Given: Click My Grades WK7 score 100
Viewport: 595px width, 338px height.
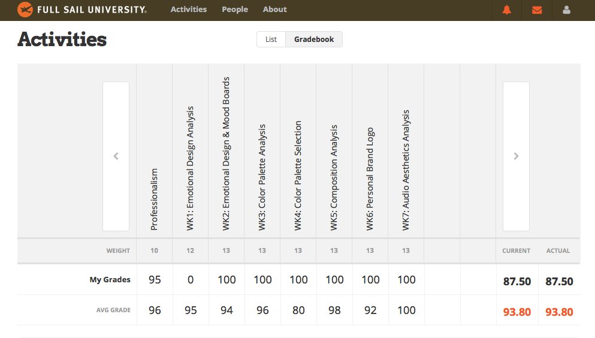Looking at the screenshot, I should click(x=406, y=280).
